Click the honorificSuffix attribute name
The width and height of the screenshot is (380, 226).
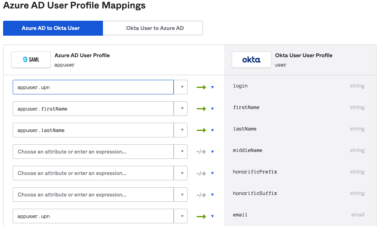point(255,193)
